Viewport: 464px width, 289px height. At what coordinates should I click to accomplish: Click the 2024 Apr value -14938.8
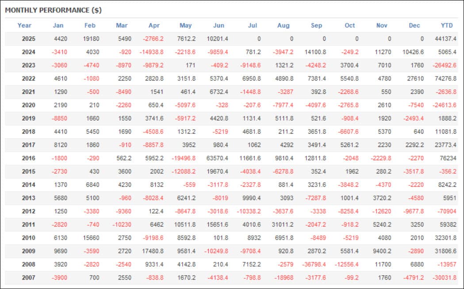[152, 52]
